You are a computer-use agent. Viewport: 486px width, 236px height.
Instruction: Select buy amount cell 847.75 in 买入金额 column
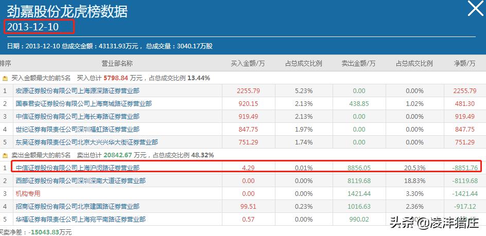[x=248, y=130]
